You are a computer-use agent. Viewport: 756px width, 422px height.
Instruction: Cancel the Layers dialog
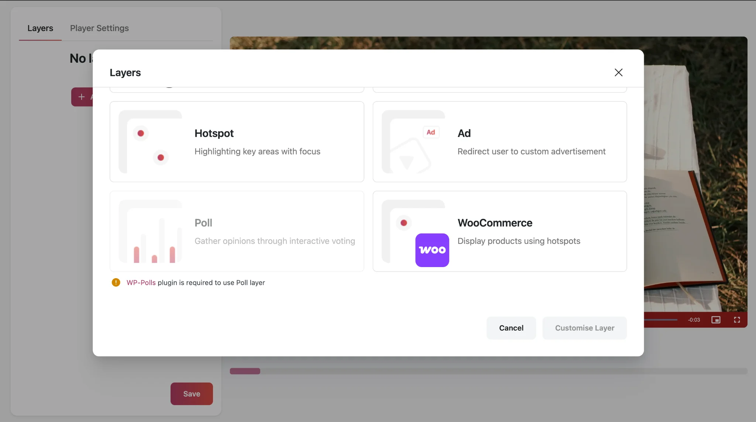pos(511,328)
